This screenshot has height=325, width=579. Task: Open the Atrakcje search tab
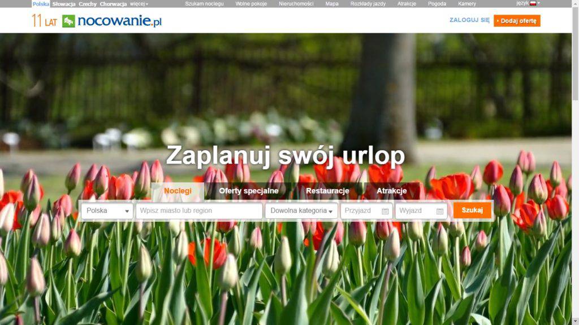[x=391, y=191]
